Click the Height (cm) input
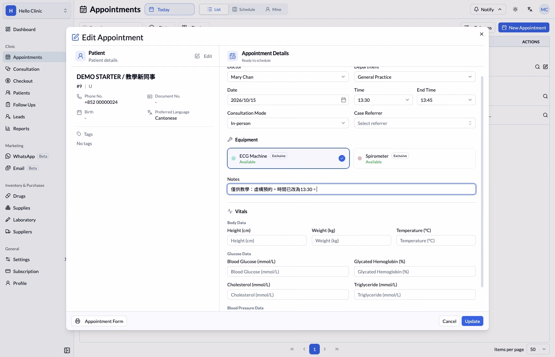This screenshot has height=357, width=555. 267,240
